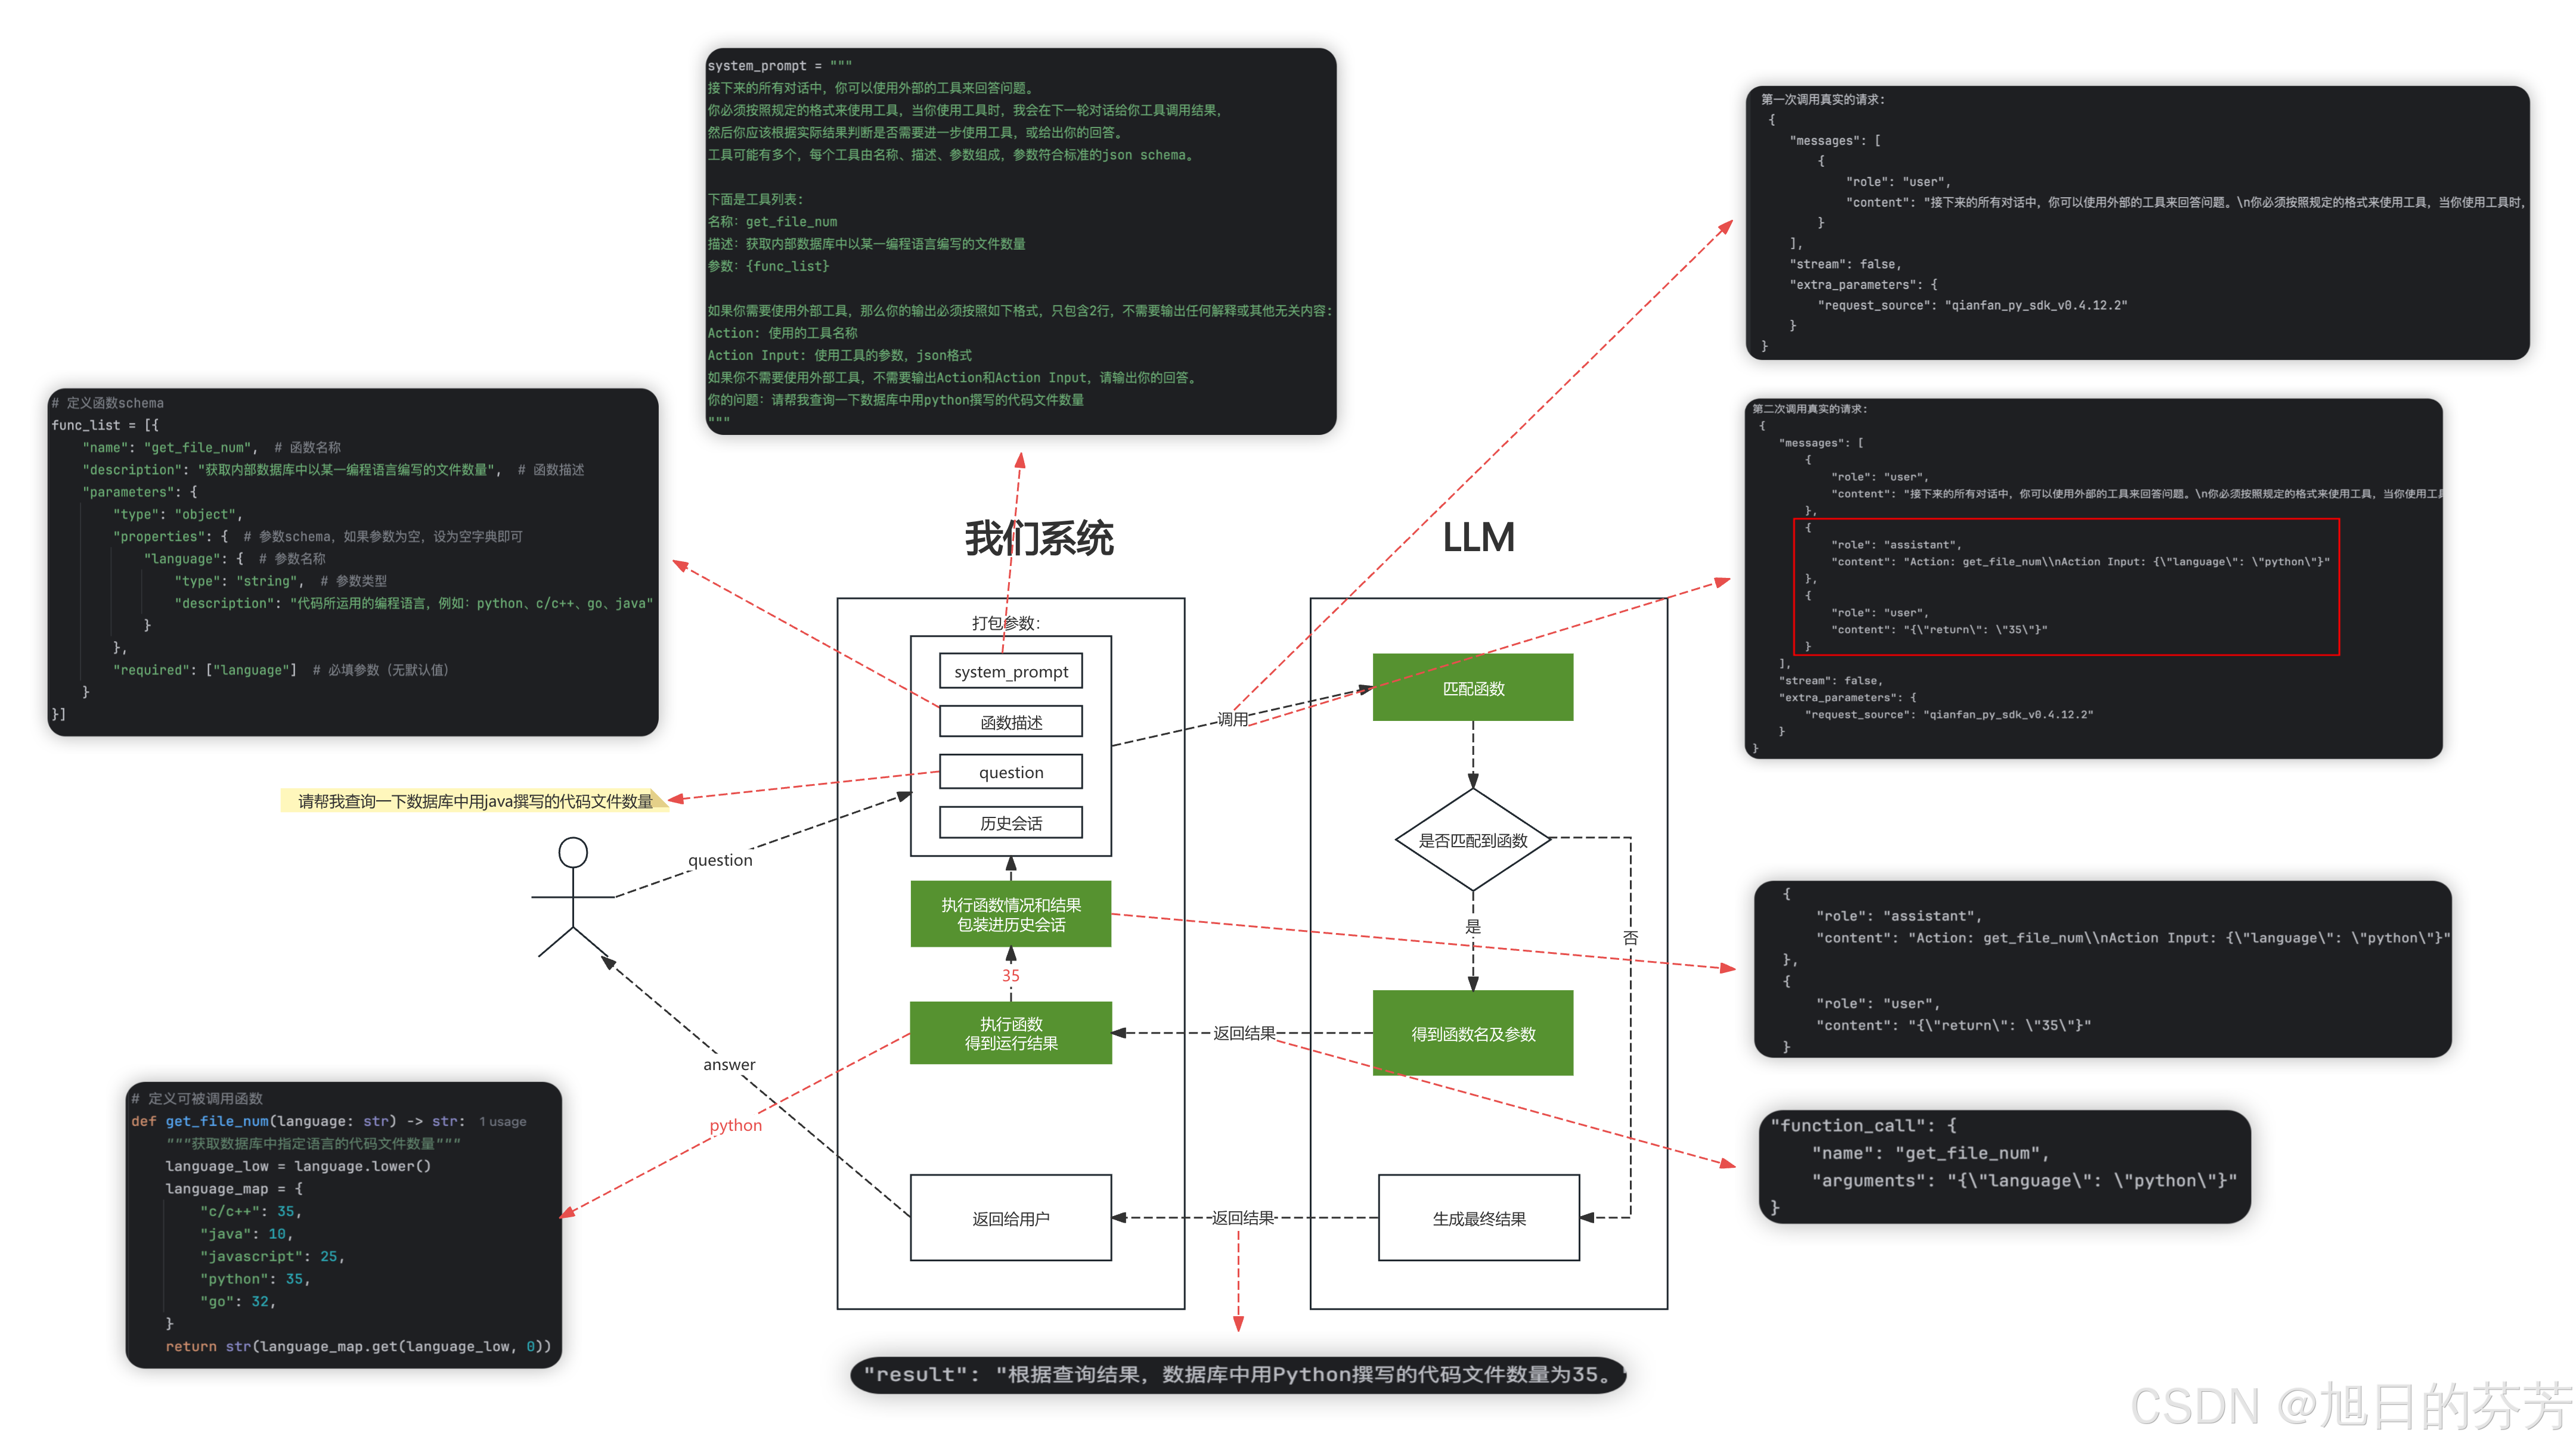Select the 是否匹配到函数 decision diamond
Screen dimensions: 2576x1449
(x=1472, y=841)
